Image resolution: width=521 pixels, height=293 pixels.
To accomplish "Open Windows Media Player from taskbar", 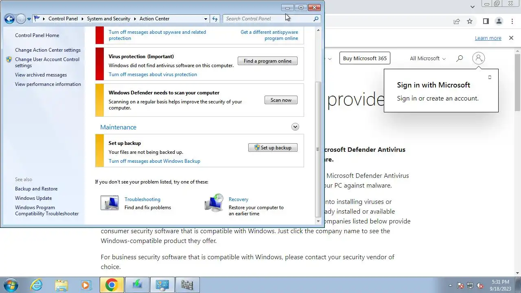I will 86,285.
